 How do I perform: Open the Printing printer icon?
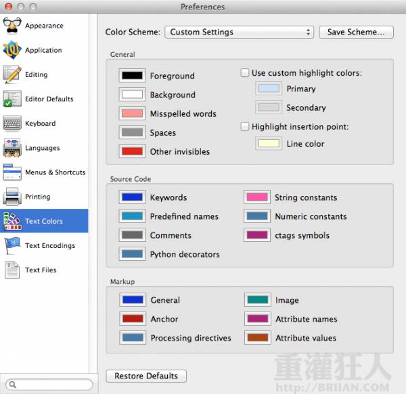tap(12, 197)
